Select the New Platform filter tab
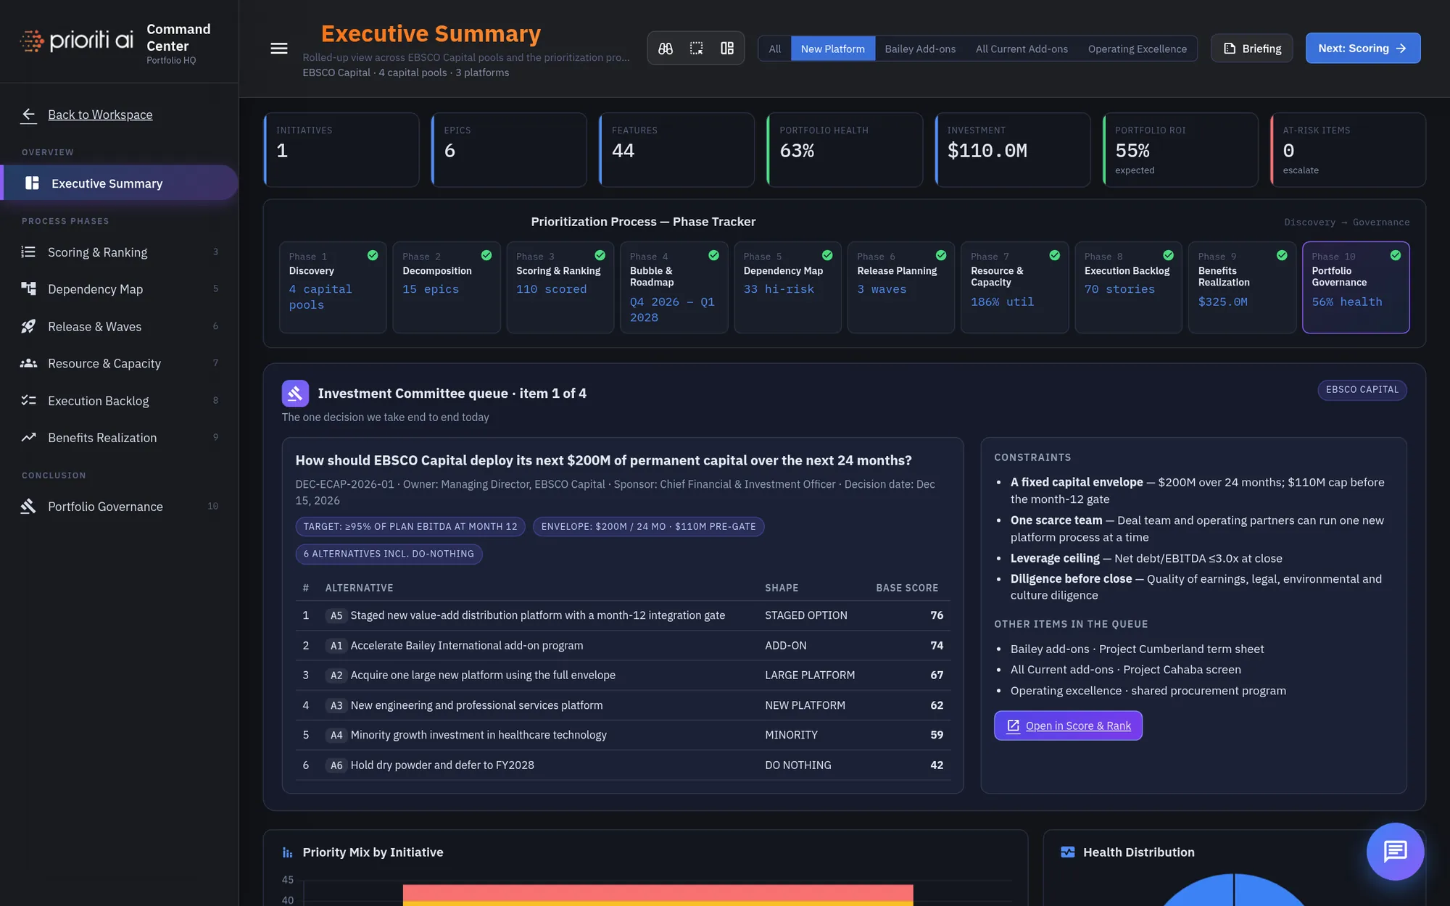Image resolution: width=1450 pixels, height=906 pixels. tap(832, 49)
